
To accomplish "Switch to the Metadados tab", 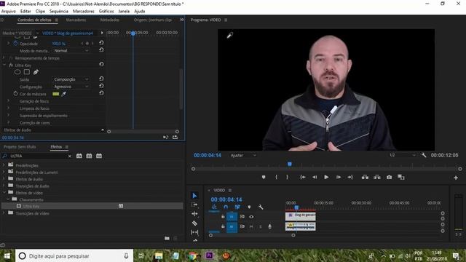I will (x=109, y=20).
